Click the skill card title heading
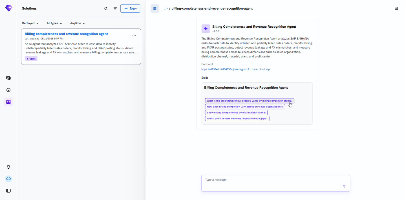The width and height of the screenshot is (406, 200). coord(246,88)
